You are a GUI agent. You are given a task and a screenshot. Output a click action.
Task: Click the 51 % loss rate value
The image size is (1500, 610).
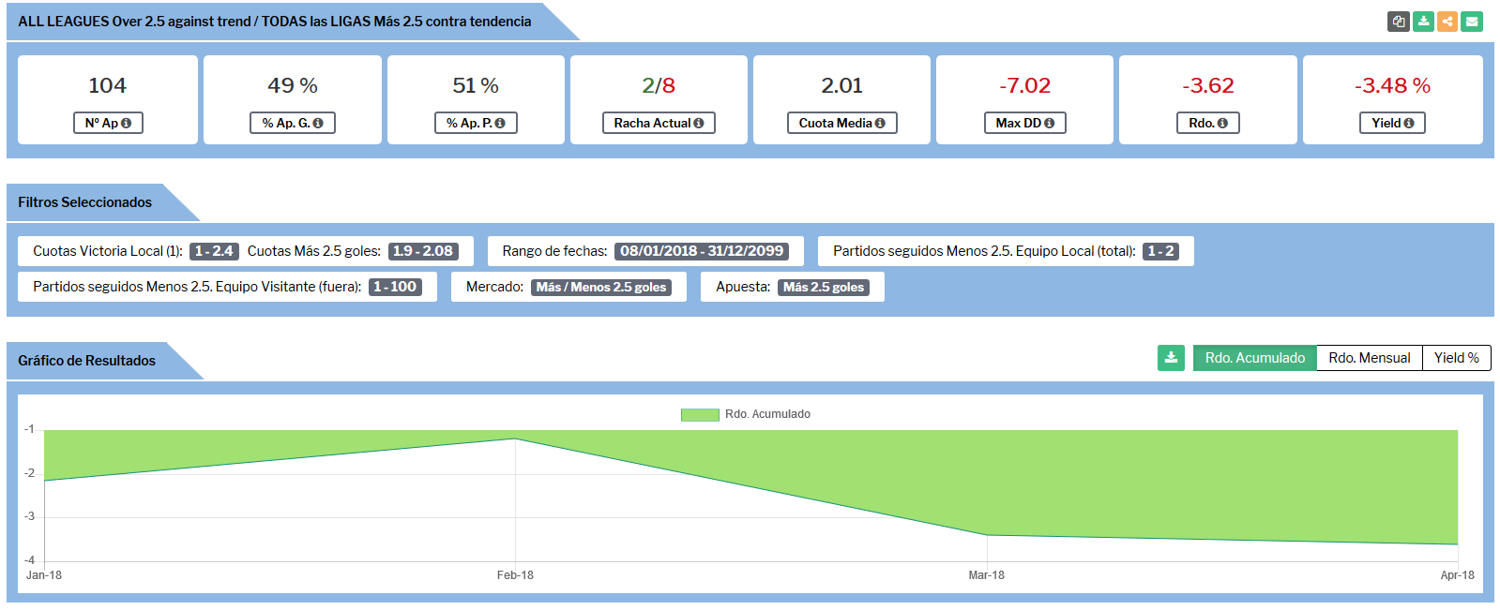click(x=476, y=85)
